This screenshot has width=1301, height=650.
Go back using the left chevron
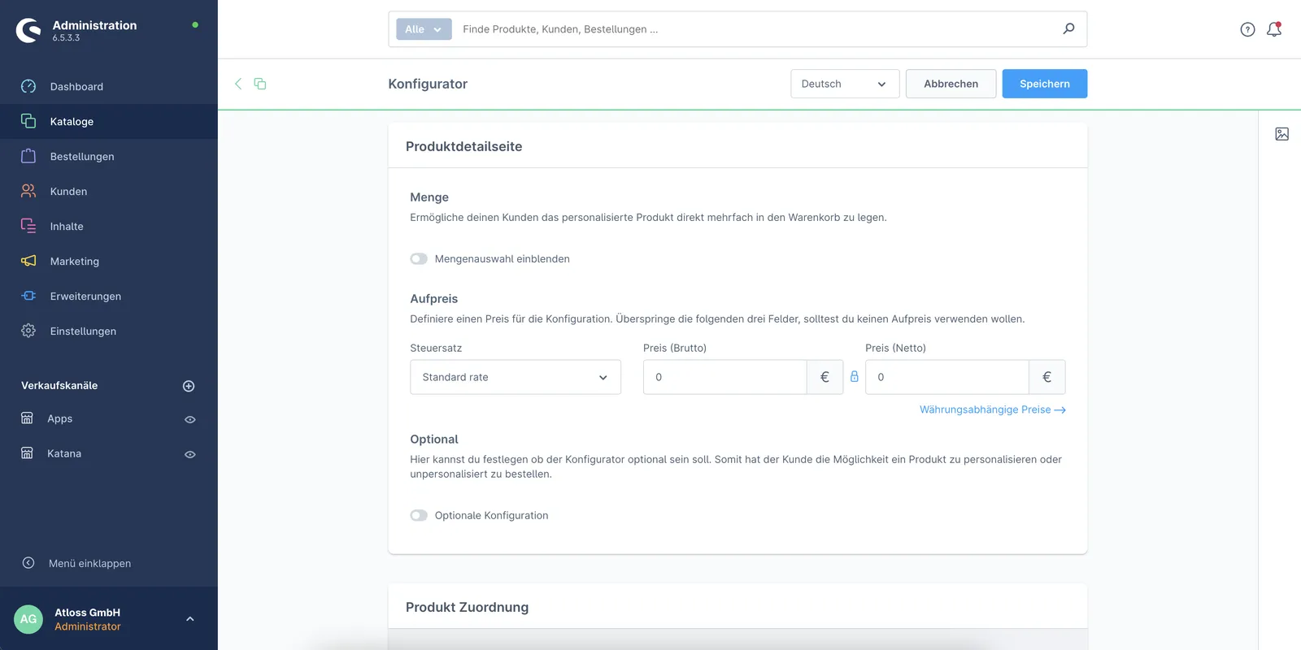(x=238, y=84)
